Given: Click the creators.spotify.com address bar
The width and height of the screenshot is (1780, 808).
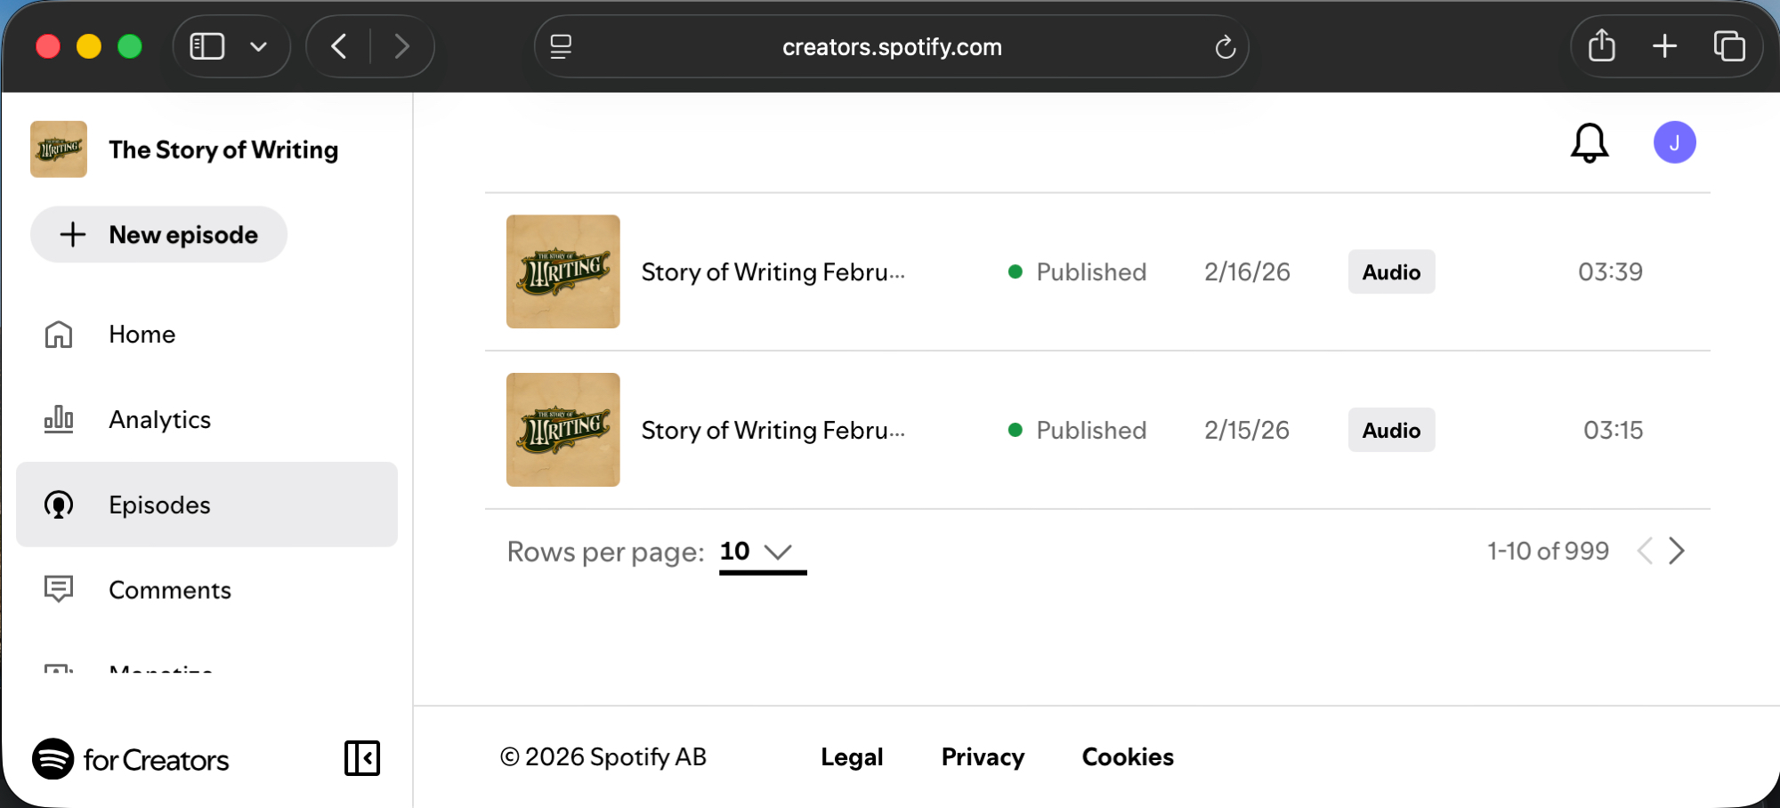Looking at the screenshot, I should coord(891,47).
